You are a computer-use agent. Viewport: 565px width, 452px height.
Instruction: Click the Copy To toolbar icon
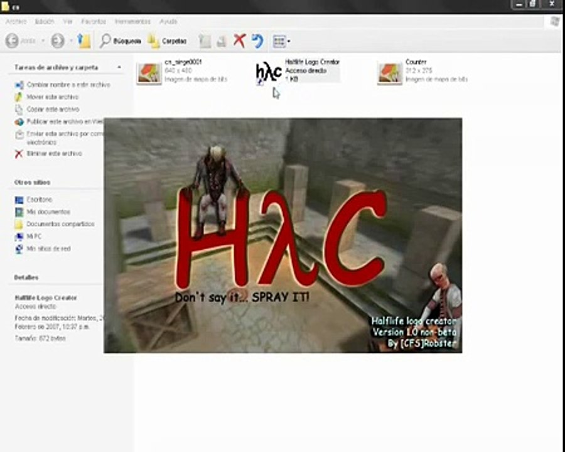click(x=221, y=42)
